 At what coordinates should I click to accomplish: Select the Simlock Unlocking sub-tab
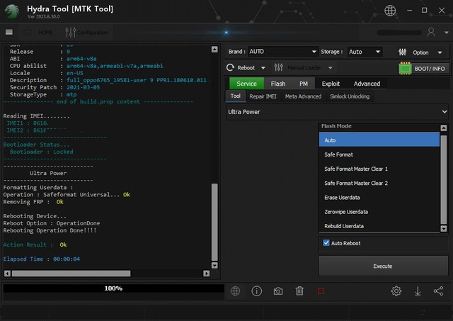pyautogui.click(x=350, y=96)
